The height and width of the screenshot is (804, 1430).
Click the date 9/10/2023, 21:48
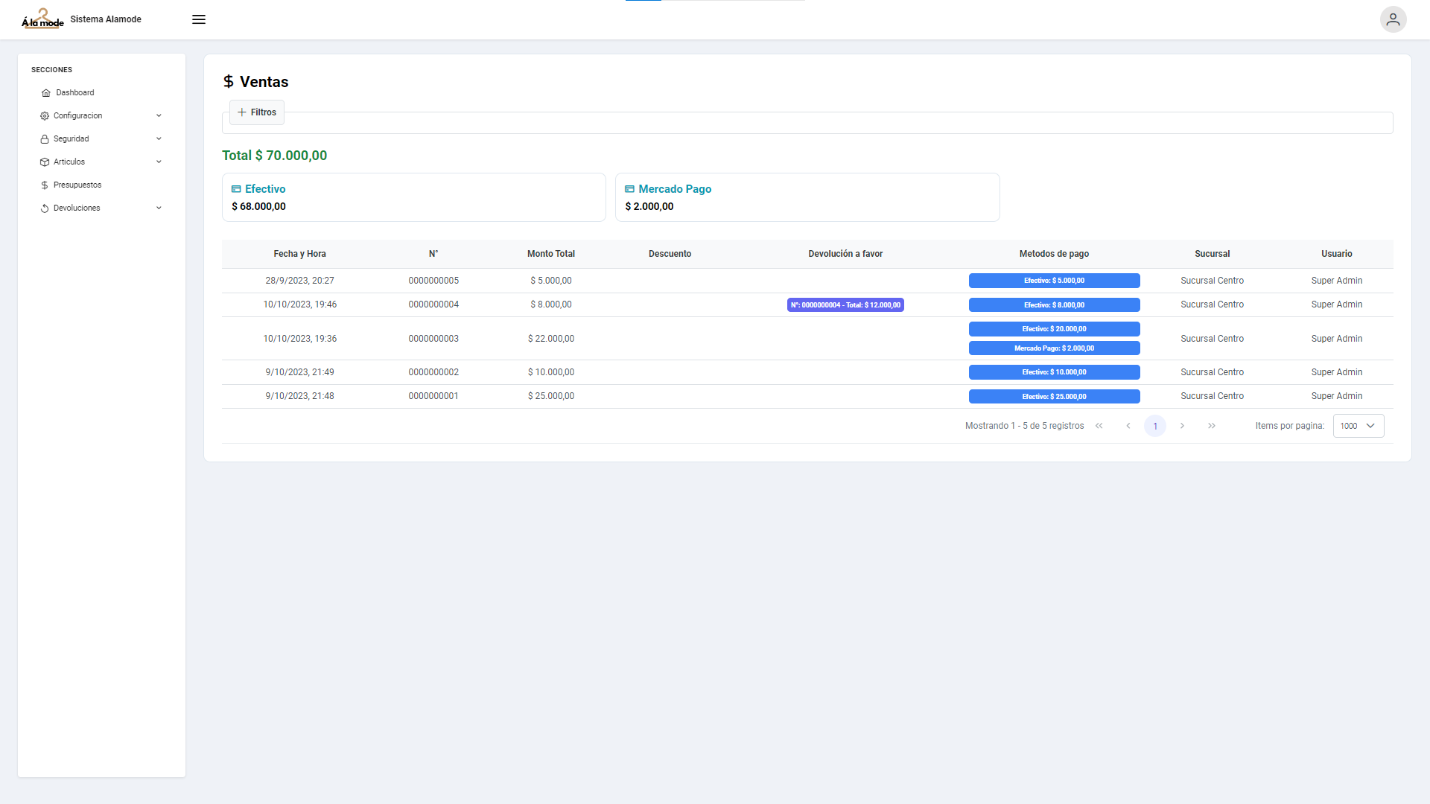click(x=299, y=396)
